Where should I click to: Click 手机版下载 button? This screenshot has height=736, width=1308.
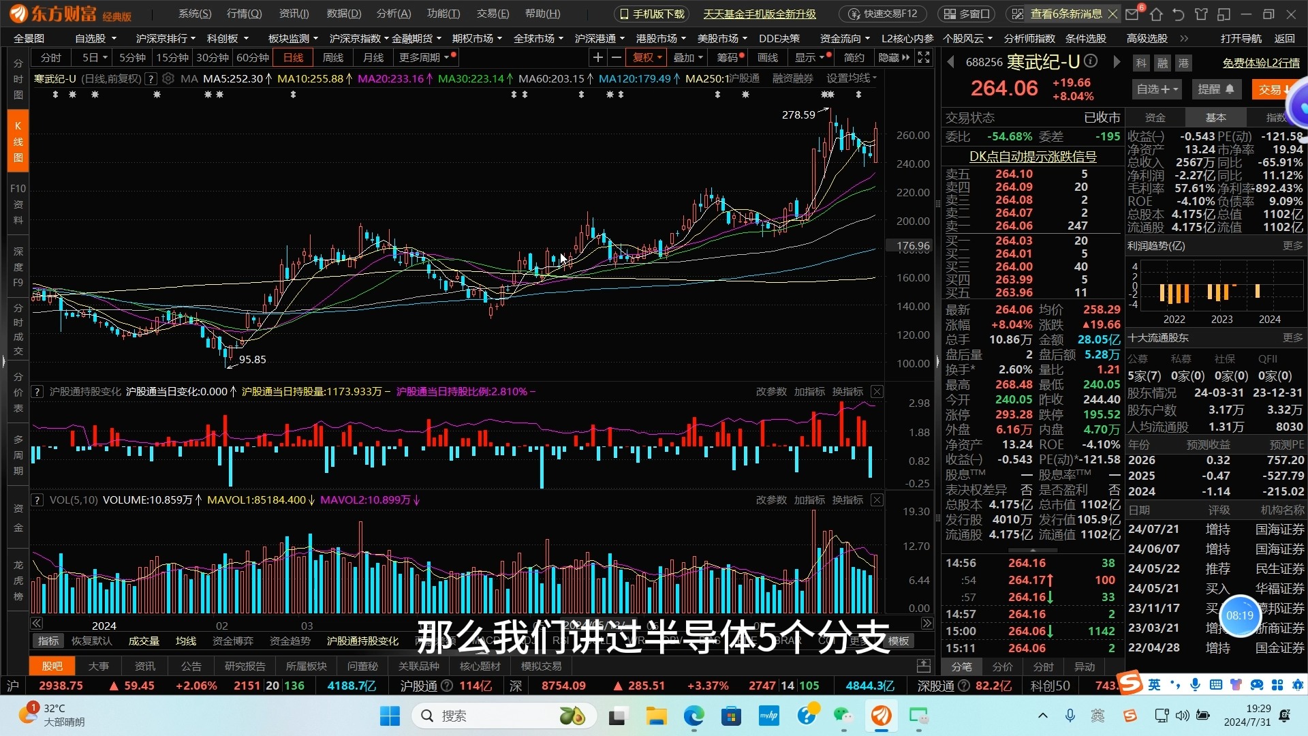tap(652, 14)
